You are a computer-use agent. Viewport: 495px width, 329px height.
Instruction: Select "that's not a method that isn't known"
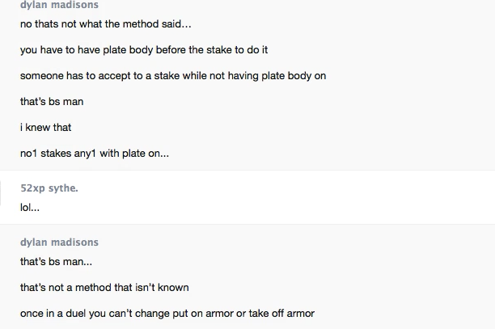click(x=104, y=288)
